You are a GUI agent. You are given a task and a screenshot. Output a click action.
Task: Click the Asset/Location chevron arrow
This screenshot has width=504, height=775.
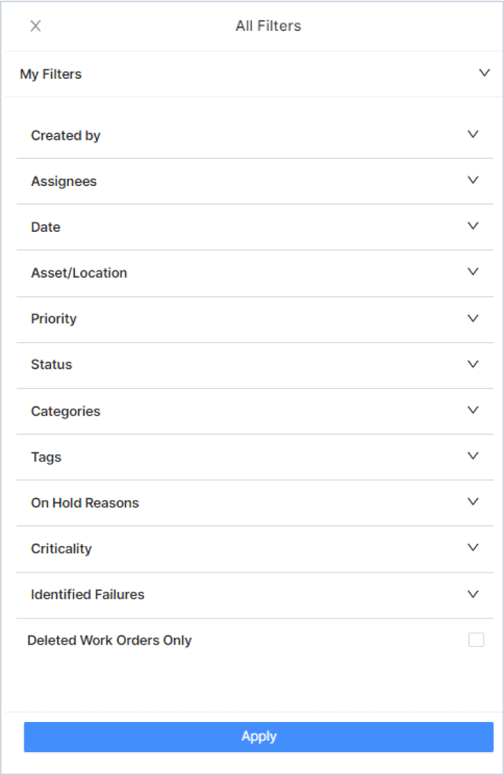[472, 272]
